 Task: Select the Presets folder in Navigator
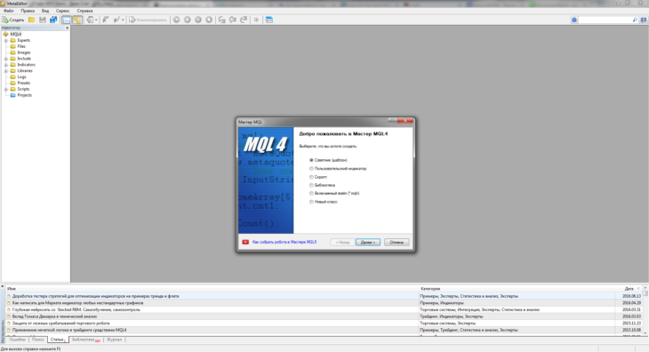pyautogui.click(x=24, y=83)
